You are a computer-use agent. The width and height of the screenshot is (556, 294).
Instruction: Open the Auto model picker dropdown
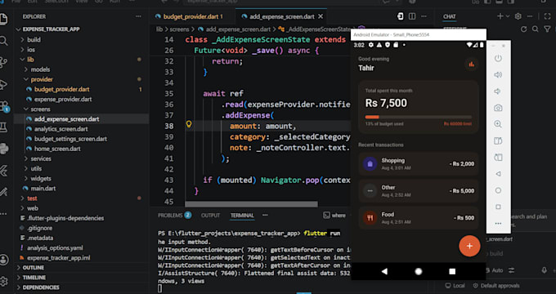click(497, 270)
